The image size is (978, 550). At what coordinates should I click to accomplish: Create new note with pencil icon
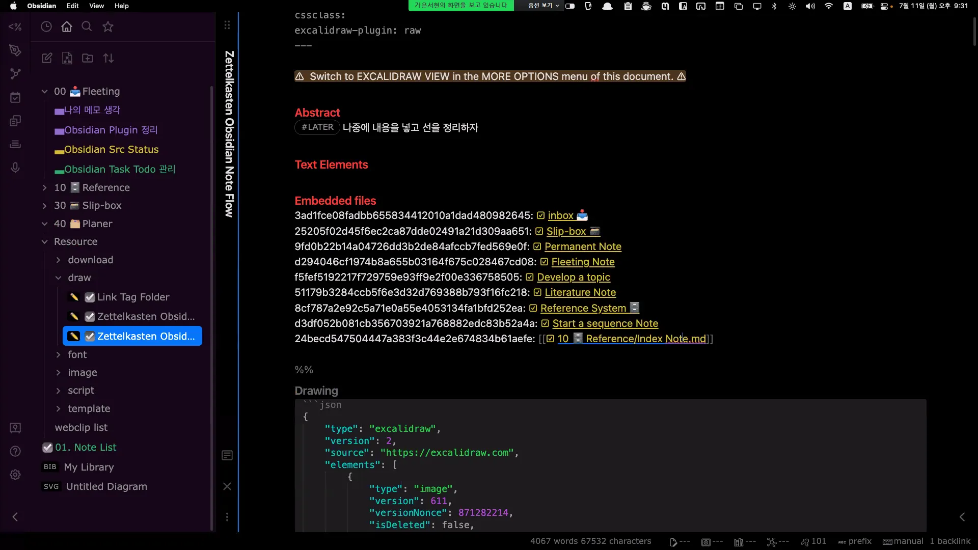click(x=47, y=58)
